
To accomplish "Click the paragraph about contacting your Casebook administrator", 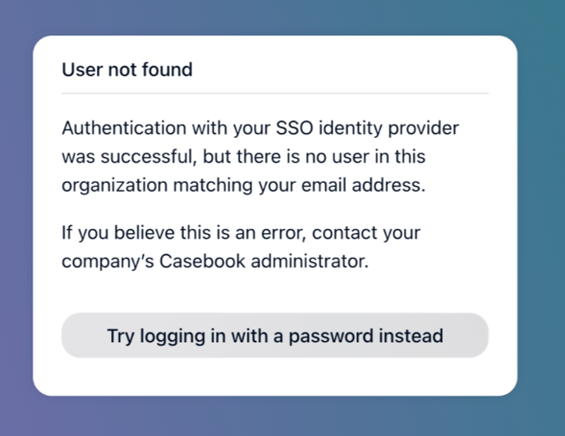I will 241,248.
